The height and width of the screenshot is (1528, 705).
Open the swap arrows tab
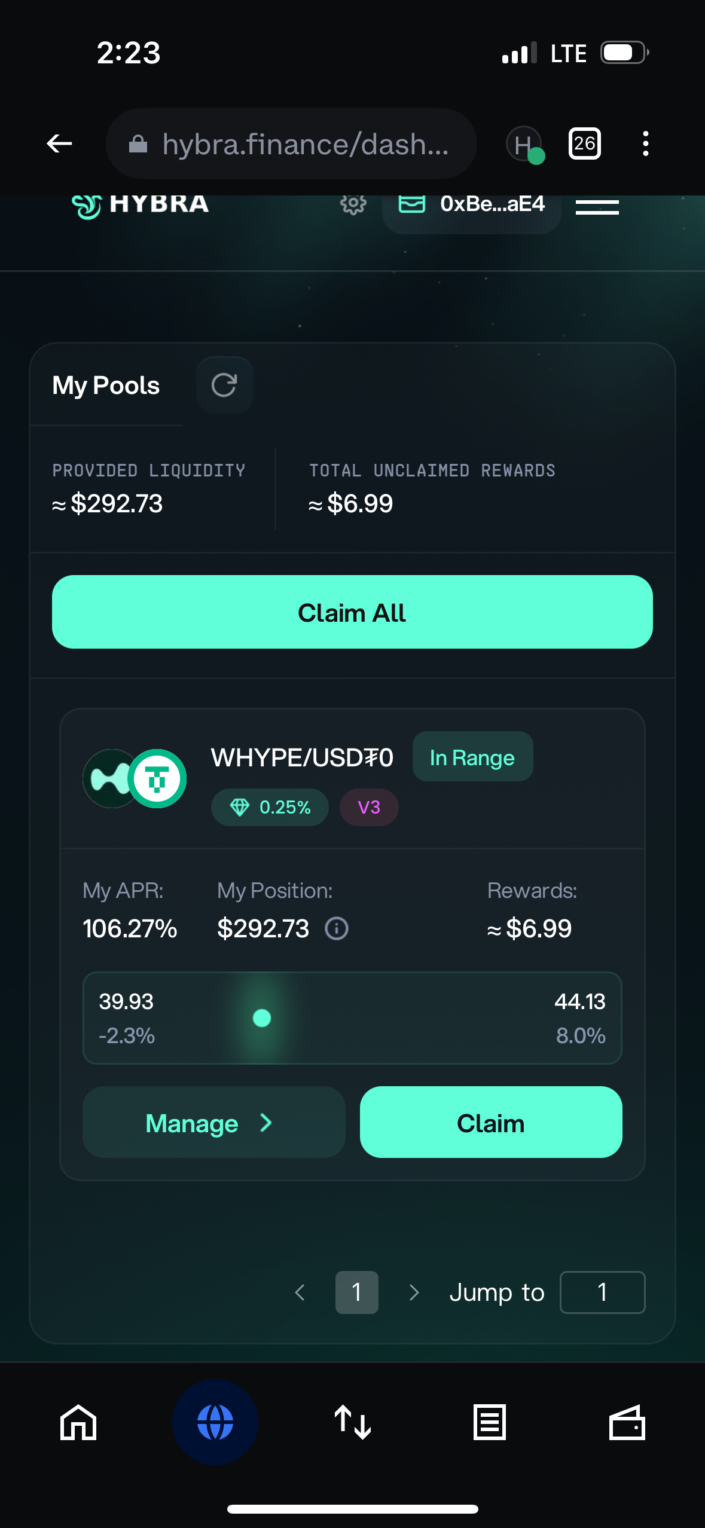tap(353, 1422)
